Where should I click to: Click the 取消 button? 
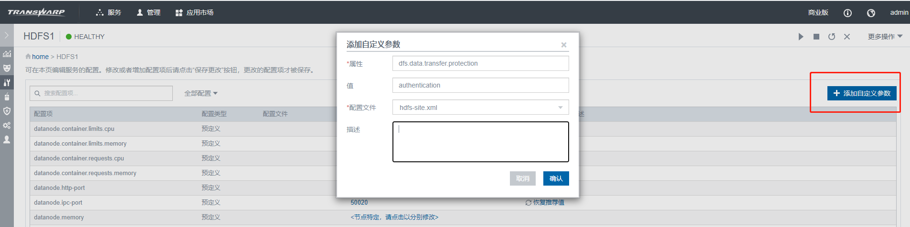[523, 178]
